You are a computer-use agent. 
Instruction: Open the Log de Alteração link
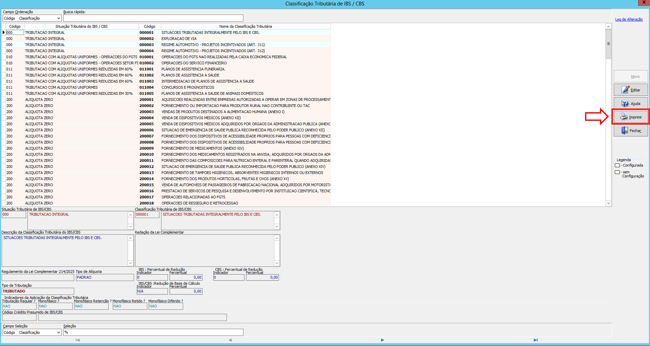tap(629, 19)
